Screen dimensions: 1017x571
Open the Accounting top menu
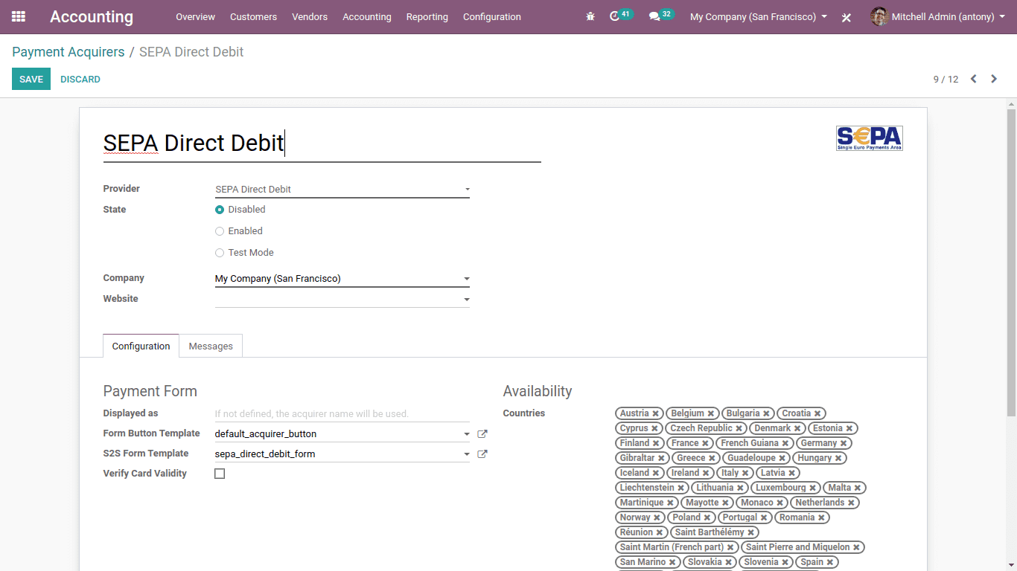click(x=367, y=16)
